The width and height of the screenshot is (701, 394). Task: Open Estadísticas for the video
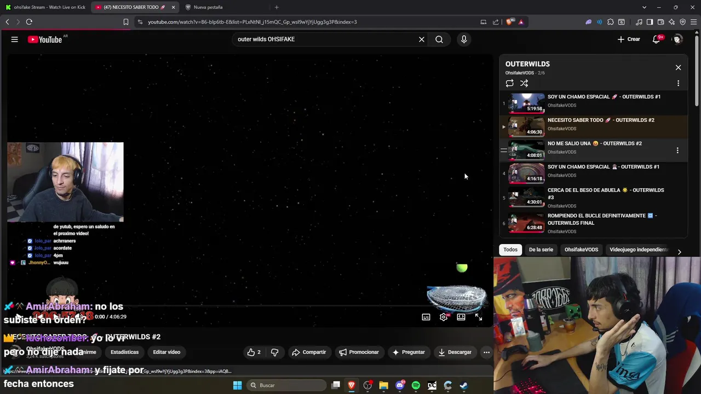click(124, 352)
